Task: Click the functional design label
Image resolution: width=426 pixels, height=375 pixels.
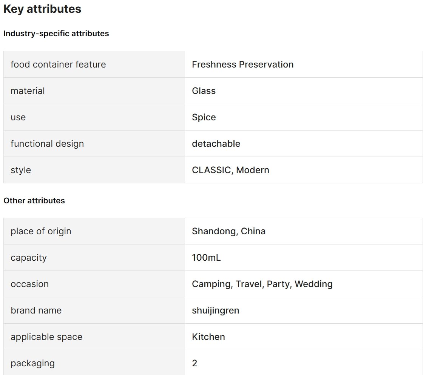Action: click(47, 143)
